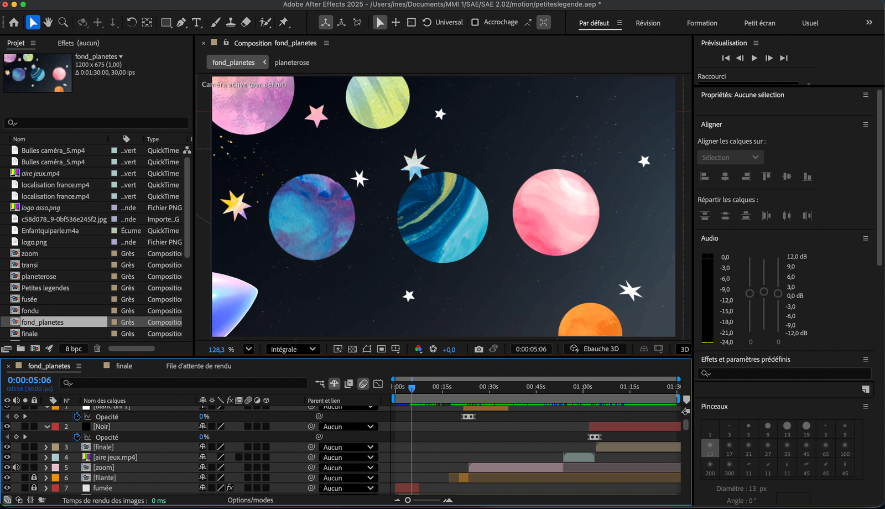Toggle 3D view in the composition panel
This screenshot has height=509, width=885.
pos(684,349)
